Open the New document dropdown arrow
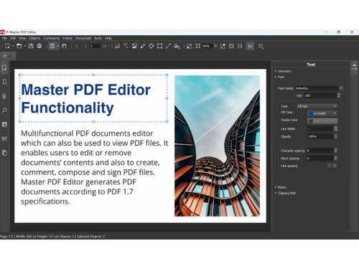 pyautogui.click(x=13, y=46)
